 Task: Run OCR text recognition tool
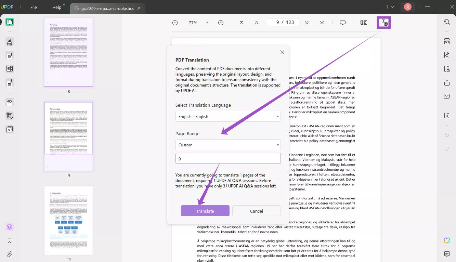[447, 41]
